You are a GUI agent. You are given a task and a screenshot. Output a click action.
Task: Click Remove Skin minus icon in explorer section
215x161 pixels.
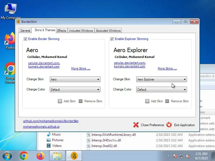tap(167, 101)
